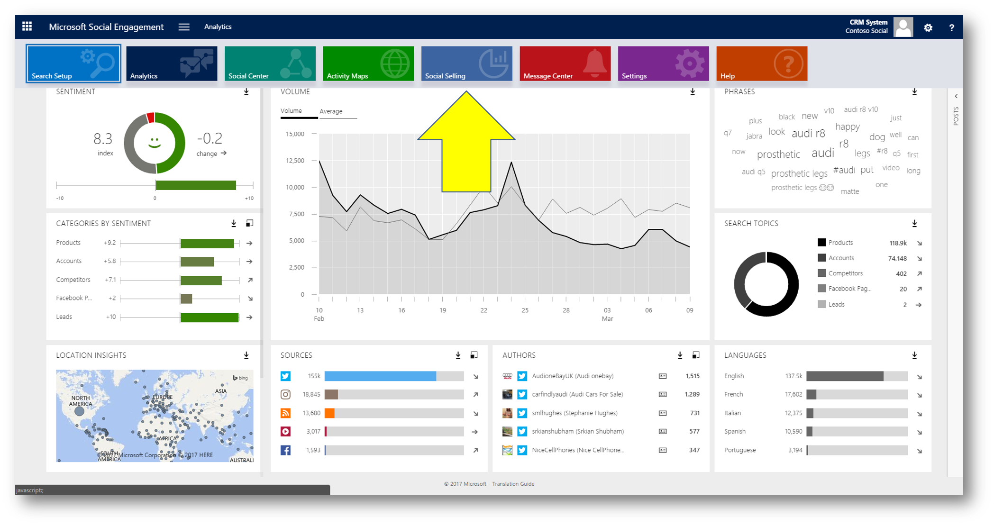Download the Sentiment widget data
This screenshot has height=526, width=994.
coord(246,92)
